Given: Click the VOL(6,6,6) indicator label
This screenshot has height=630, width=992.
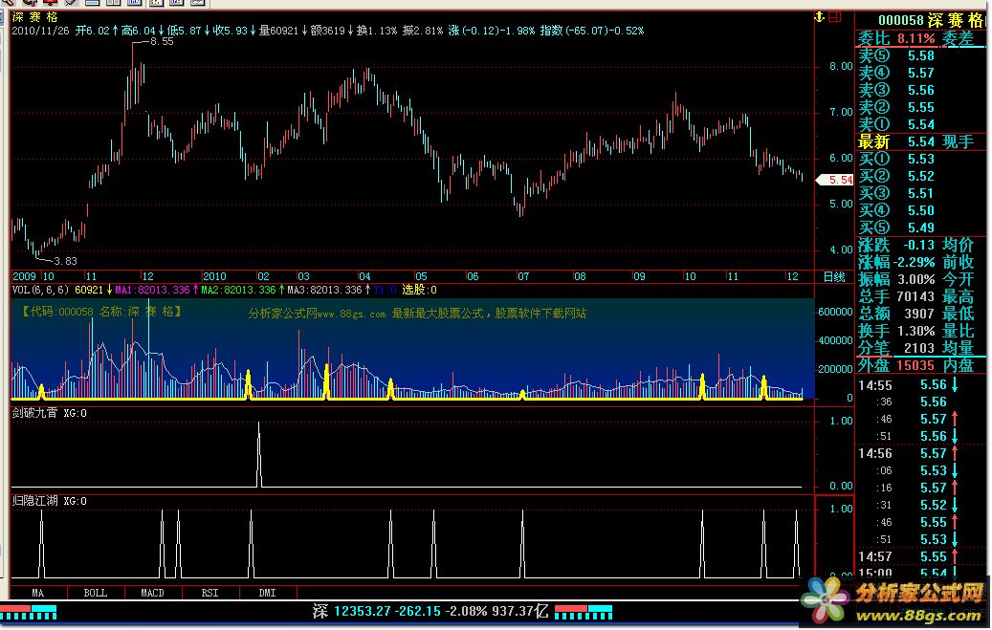Looking at the screenshot, I should tap(40, 291).
